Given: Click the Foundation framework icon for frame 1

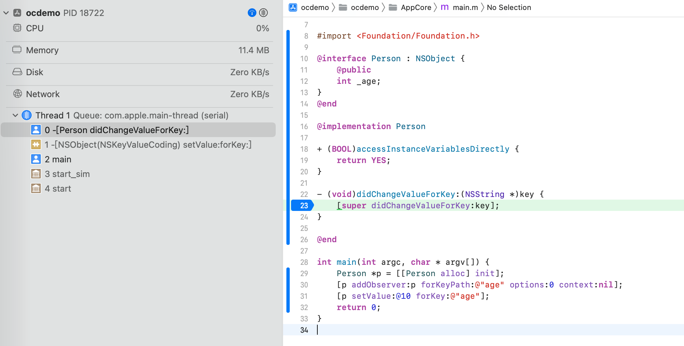Looking at the screenshot, I should pyautogui.click(x=36, y=144).
